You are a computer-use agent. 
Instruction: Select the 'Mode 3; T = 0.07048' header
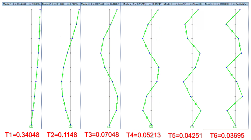[x=100, y=4]
